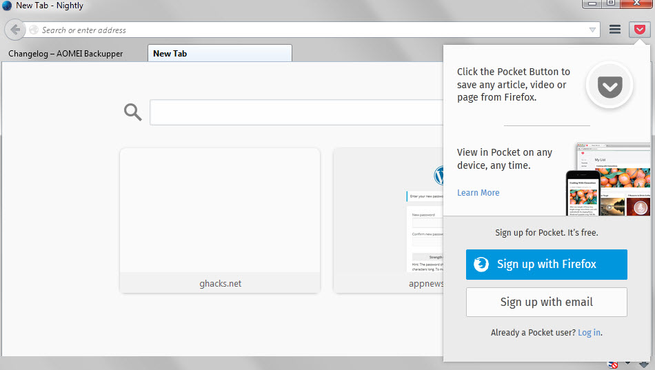
Task: Click the magnifying glass search icon
Action: pos(133,112)
